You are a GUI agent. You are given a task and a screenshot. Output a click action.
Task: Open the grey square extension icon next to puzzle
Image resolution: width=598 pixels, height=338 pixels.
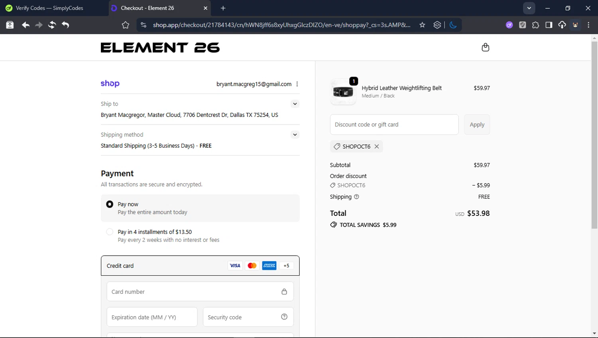click(522, 25)
